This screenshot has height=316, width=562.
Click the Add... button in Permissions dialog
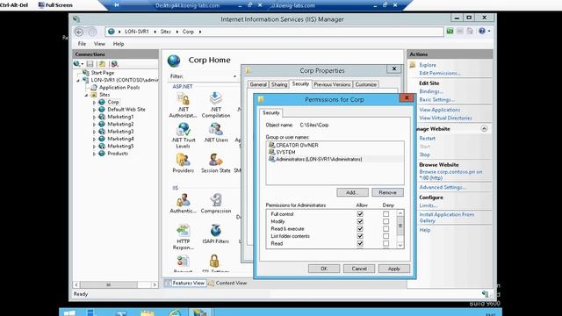click(352, 192)
